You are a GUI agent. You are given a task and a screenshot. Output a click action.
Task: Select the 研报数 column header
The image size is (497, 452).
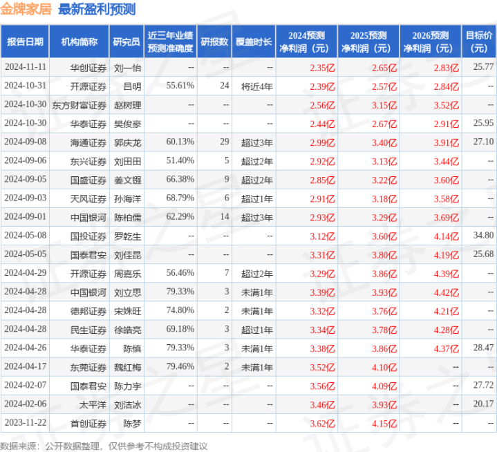tap(214, 41)
